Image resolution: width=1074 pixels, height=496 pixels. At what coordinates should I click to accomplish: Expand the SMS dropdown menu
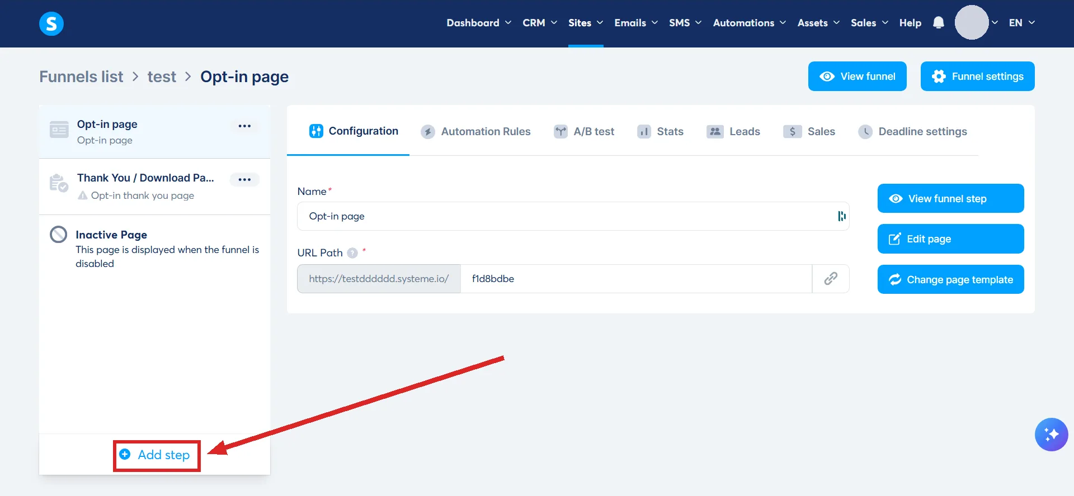pyautogui.click(x=685, y=23)
